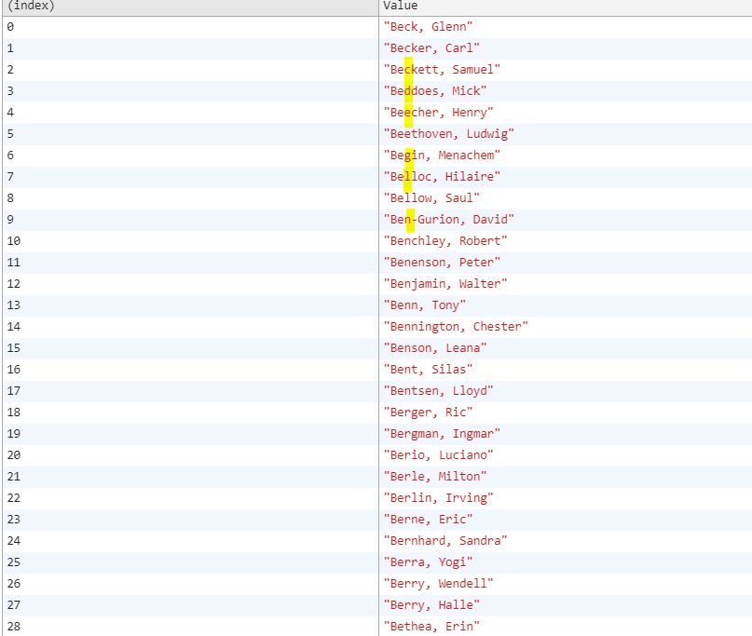This screenshot has height=636, width=752.
Task: Select the "Begin, Menachem" value
Action: 442,156
